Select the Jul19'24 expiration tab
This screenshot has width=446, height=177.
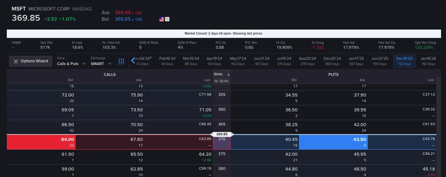(284, 61)
